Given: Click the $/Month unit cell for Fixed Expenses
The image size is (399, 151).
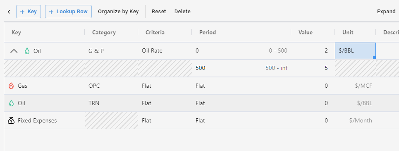Looking at the screenshot, I should [355, 120].
